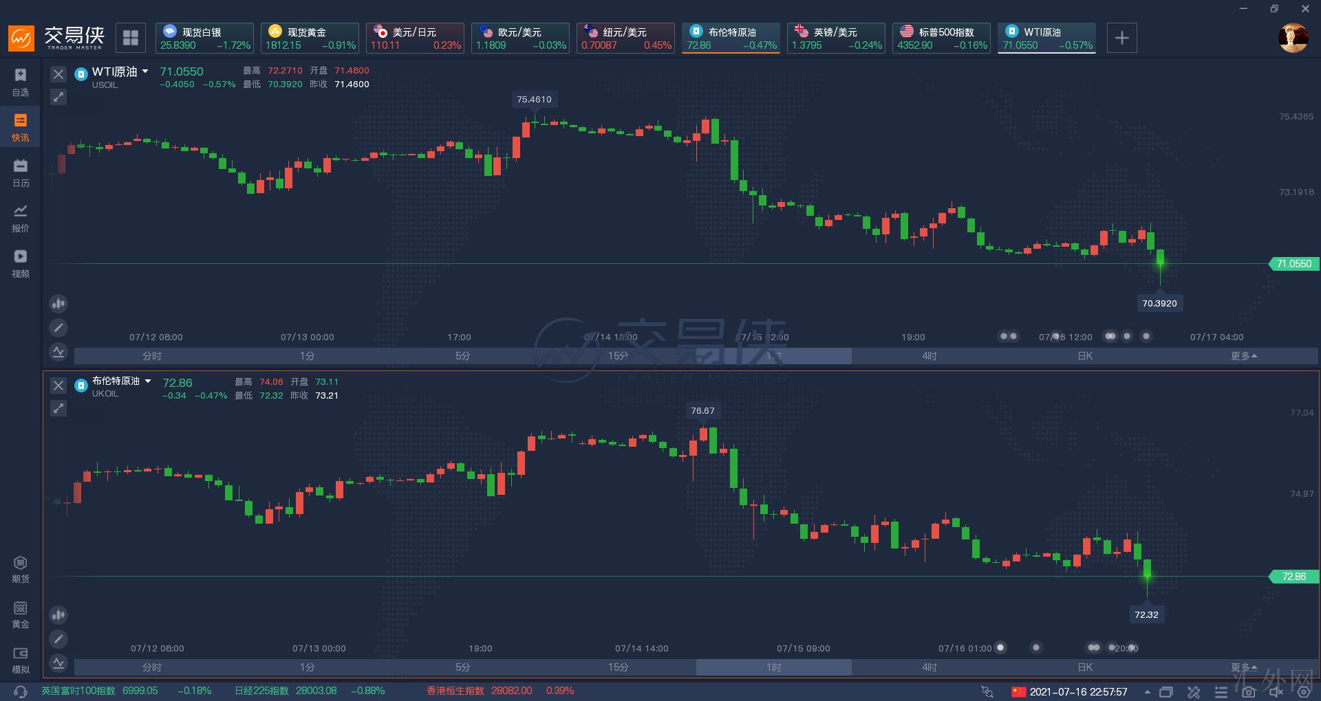Open the 布伦特原油 symbol dropdown

click(147, 381)
